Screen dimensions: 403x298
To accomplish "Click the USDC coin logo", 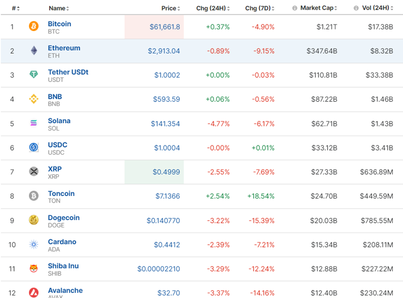I will point(34,147).
